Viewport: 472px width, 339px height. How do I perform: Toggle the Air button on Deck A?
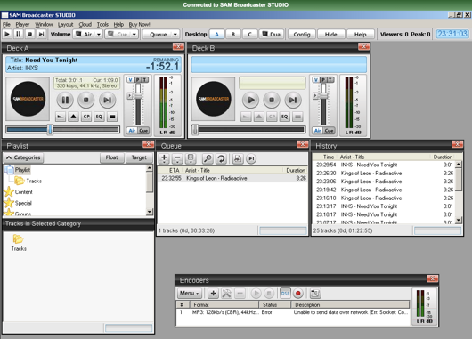click(132, 131)
